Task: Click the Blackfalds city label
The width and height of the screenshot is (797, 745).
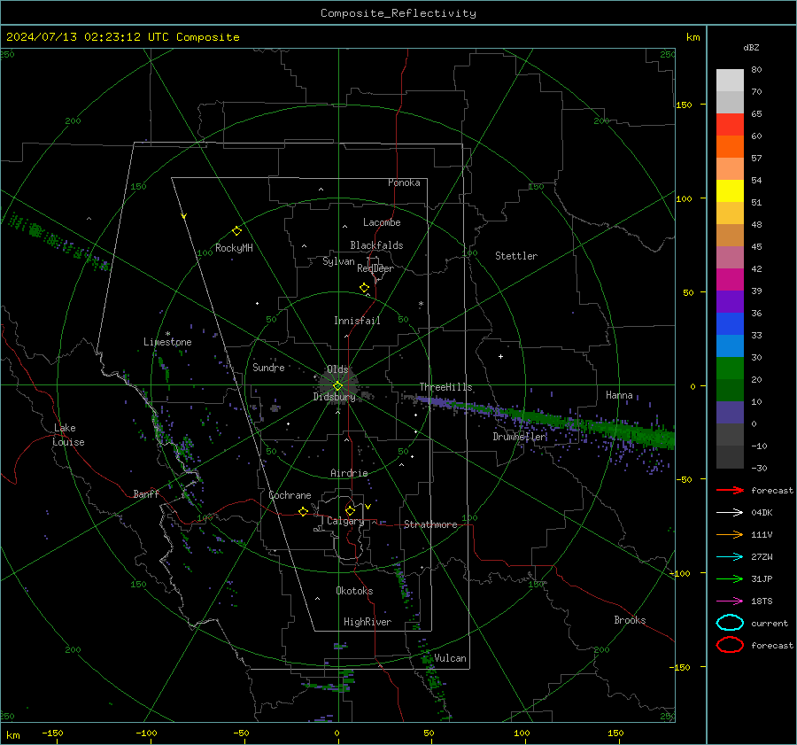Action: (376, 245)
